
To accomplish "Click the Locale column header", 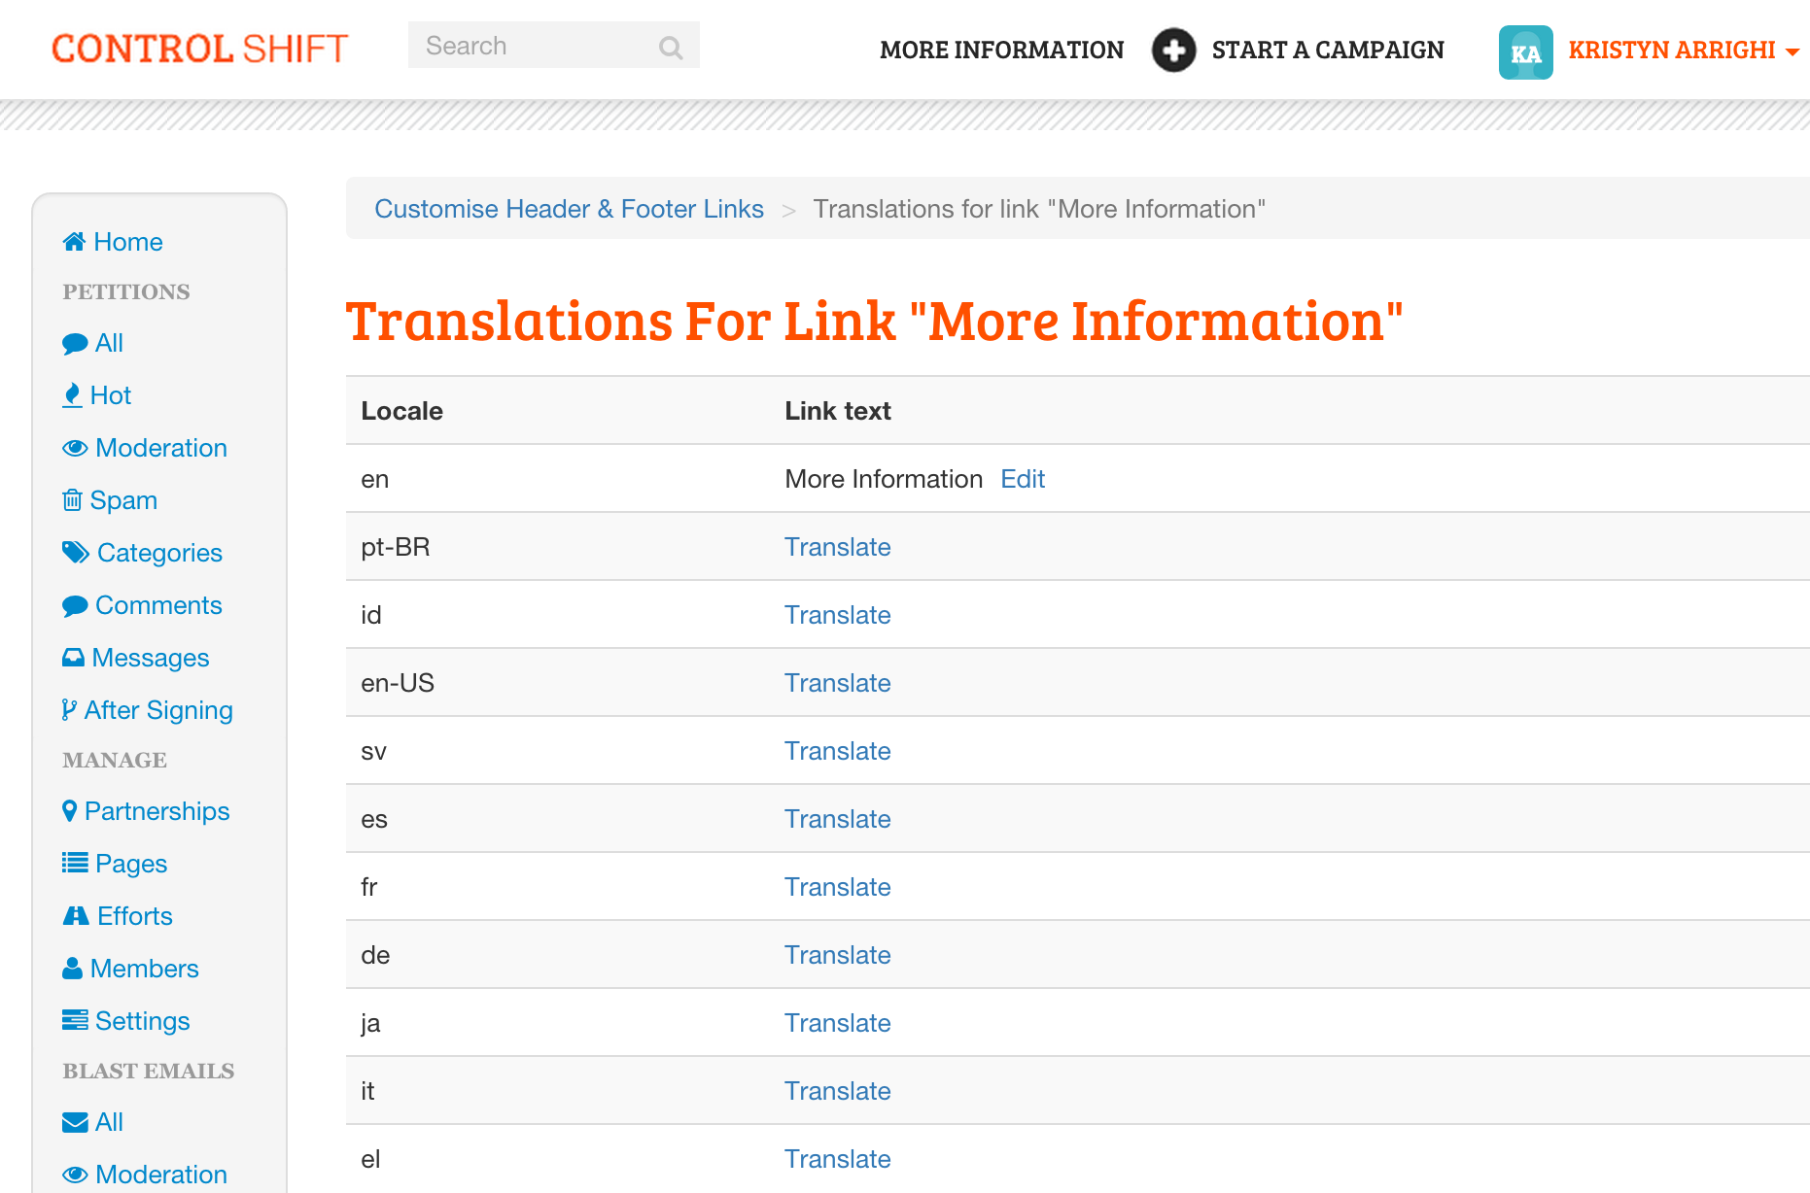I will tap(401, 411).
